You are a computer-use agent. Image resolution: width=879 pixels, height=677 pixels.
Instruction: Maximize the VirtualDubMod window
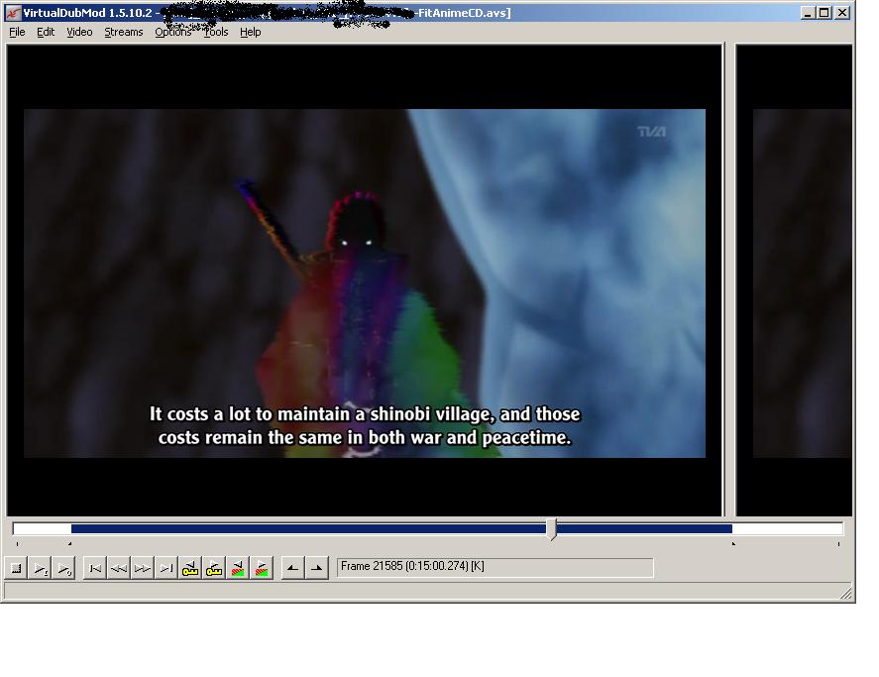point(824,13)
